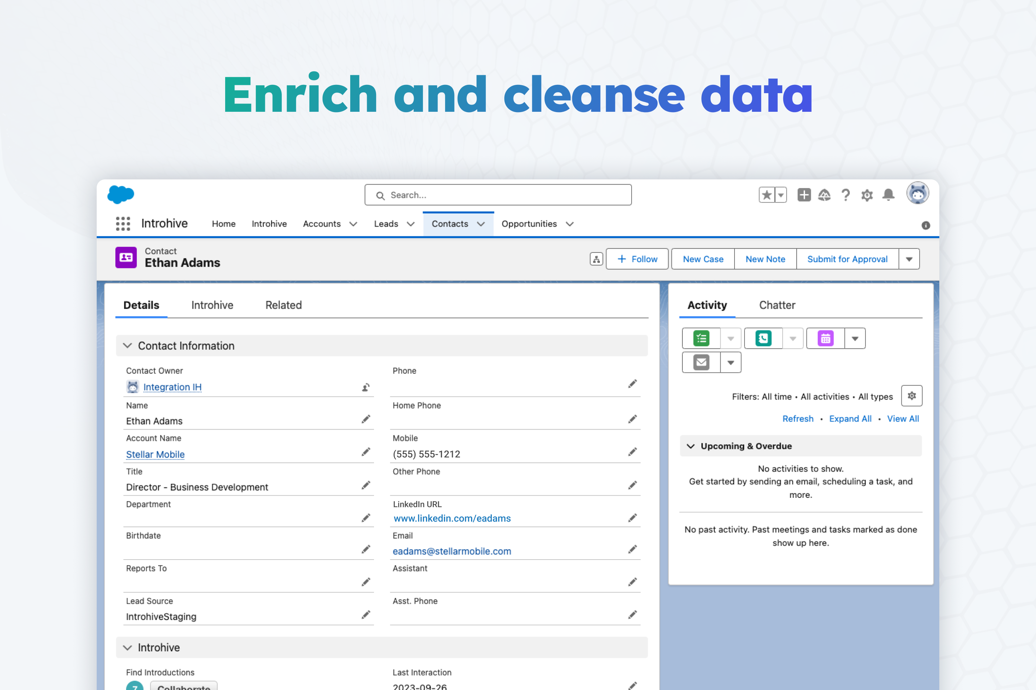Switch to the Related tab

coord(283,305)
